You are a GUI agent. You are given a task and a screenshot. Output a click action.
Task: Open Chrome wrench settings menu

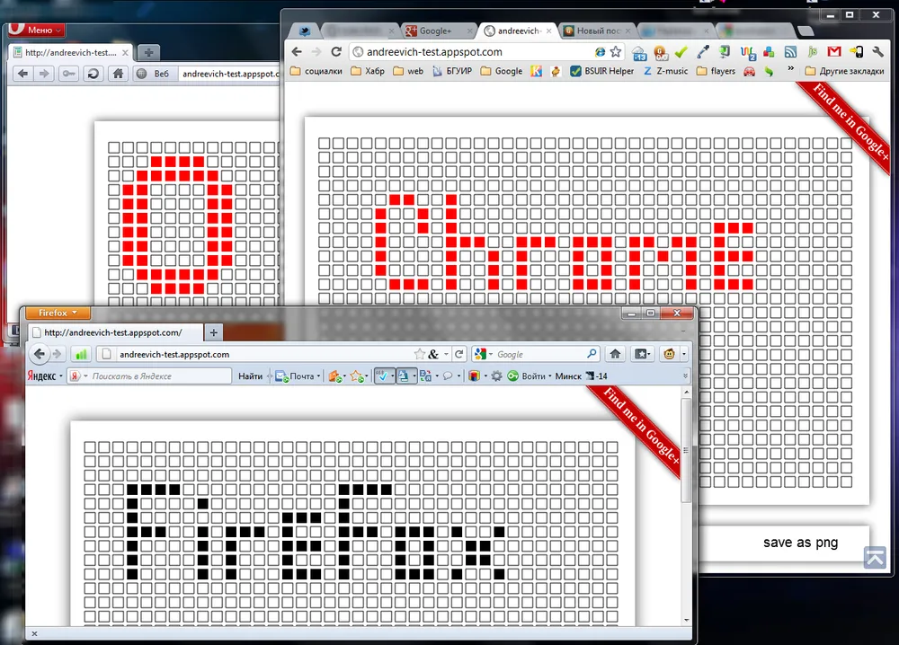tap(877, 52)
